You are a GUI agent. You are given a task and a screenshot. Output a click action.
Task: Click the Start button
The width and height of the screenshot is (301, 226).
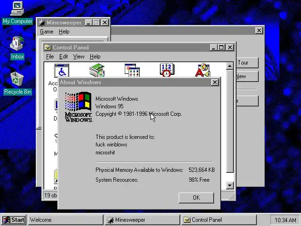point(14,220)
